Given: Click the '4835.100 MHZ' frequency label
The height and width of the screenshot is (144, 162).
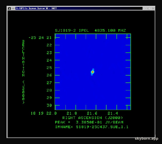Looking at the screenshot, I should pos(110,30).
